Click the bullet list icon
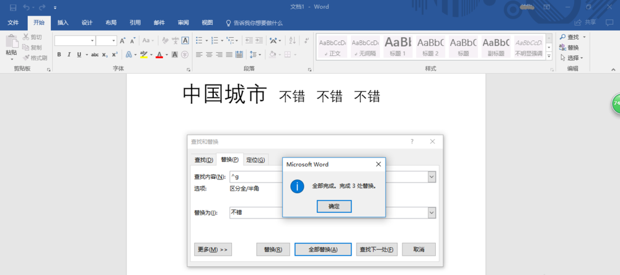 click(199, 40)
